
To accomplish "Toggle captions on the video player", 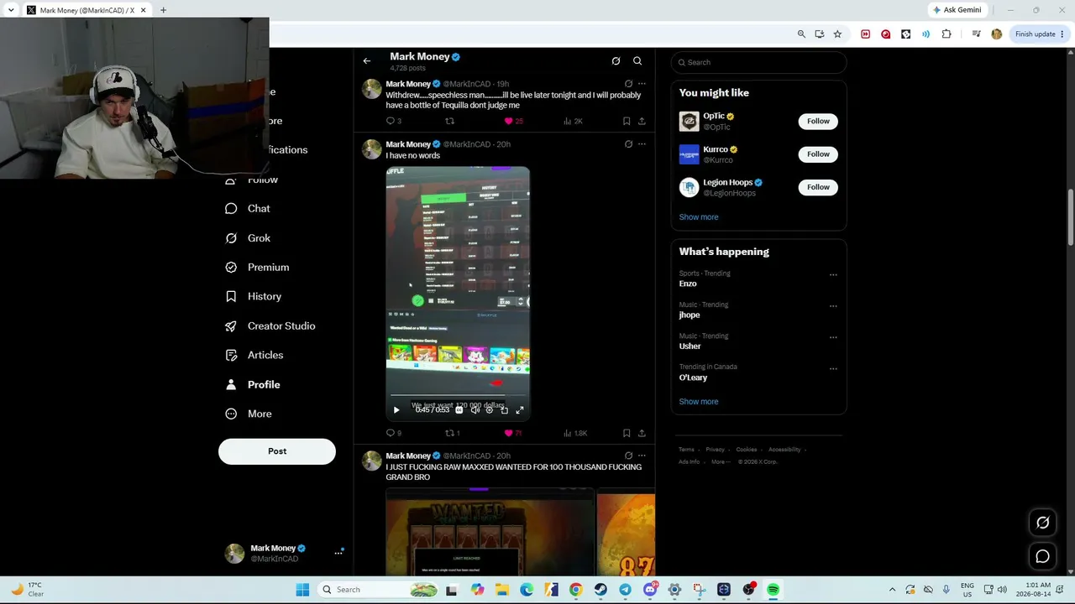I will [459, 410].
